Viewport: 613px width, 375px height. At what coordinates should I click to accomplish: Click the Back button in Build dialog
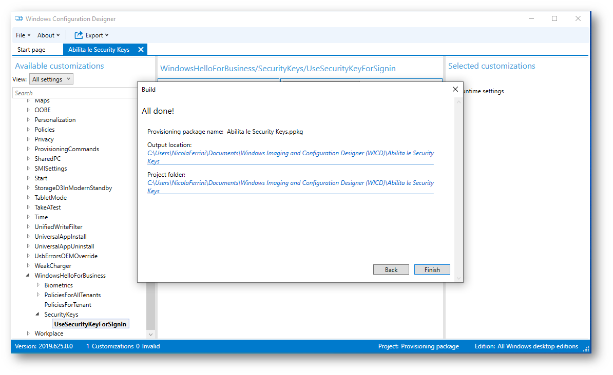click(x=391, y=269)
